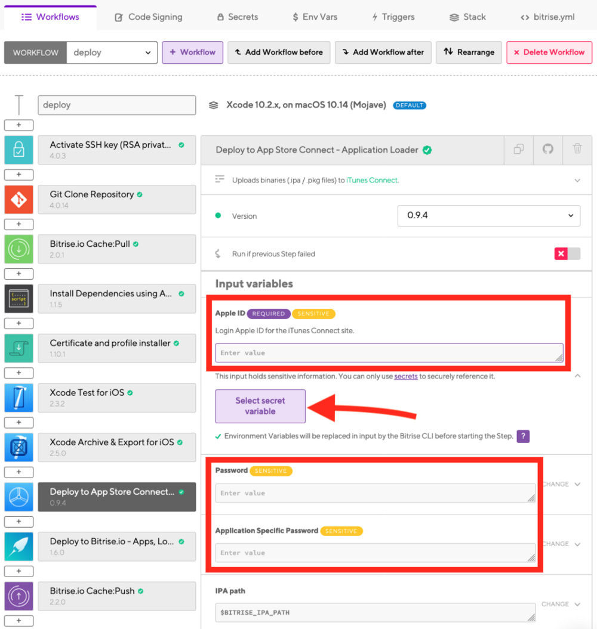Screen dimensions: 597x629
Task: Select the Certificate and profile installer step
Action: [x=117, y=348]
